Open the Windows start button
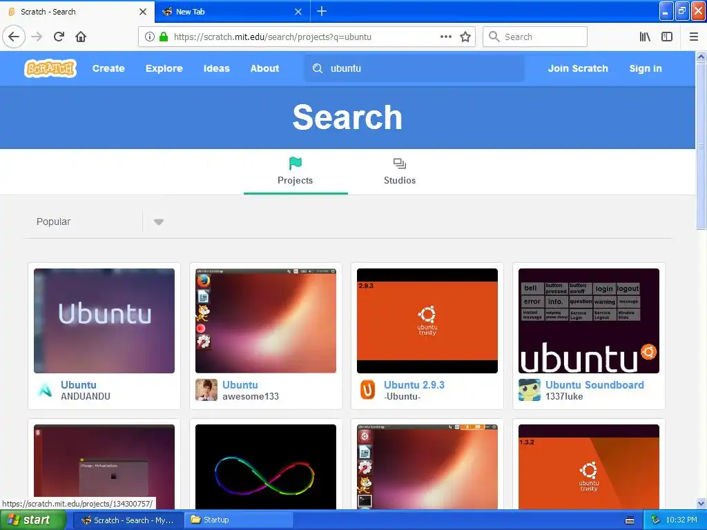Viewport: 707px width, 530px height. coord(33,520)
